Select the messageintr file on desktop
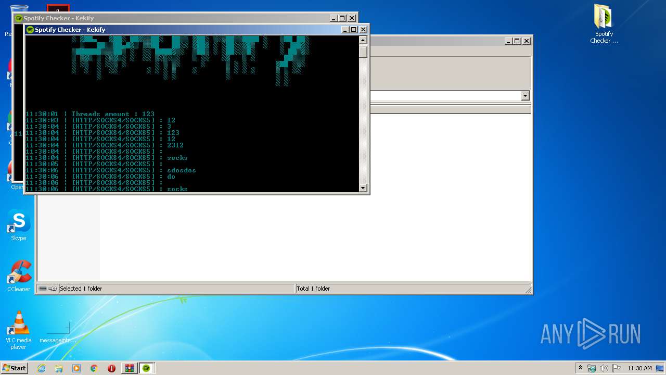 58,332
